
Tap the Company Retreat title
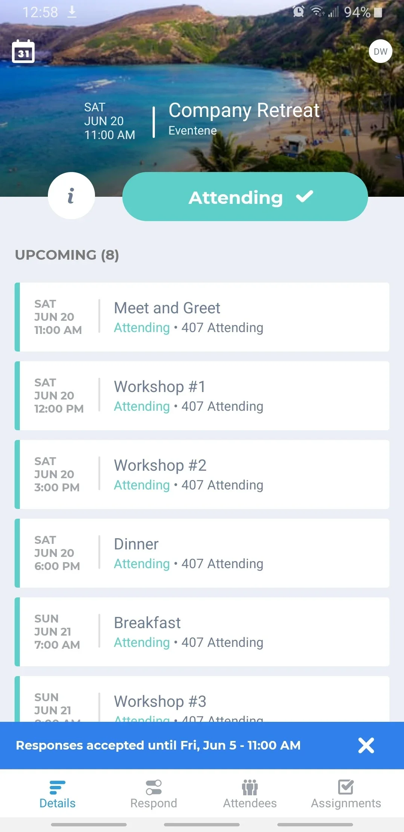pyautogui.click(x=244, y=111)
